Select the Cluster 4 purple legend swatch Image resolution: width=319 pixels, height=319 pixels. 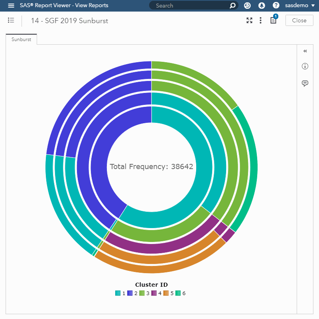154,293
